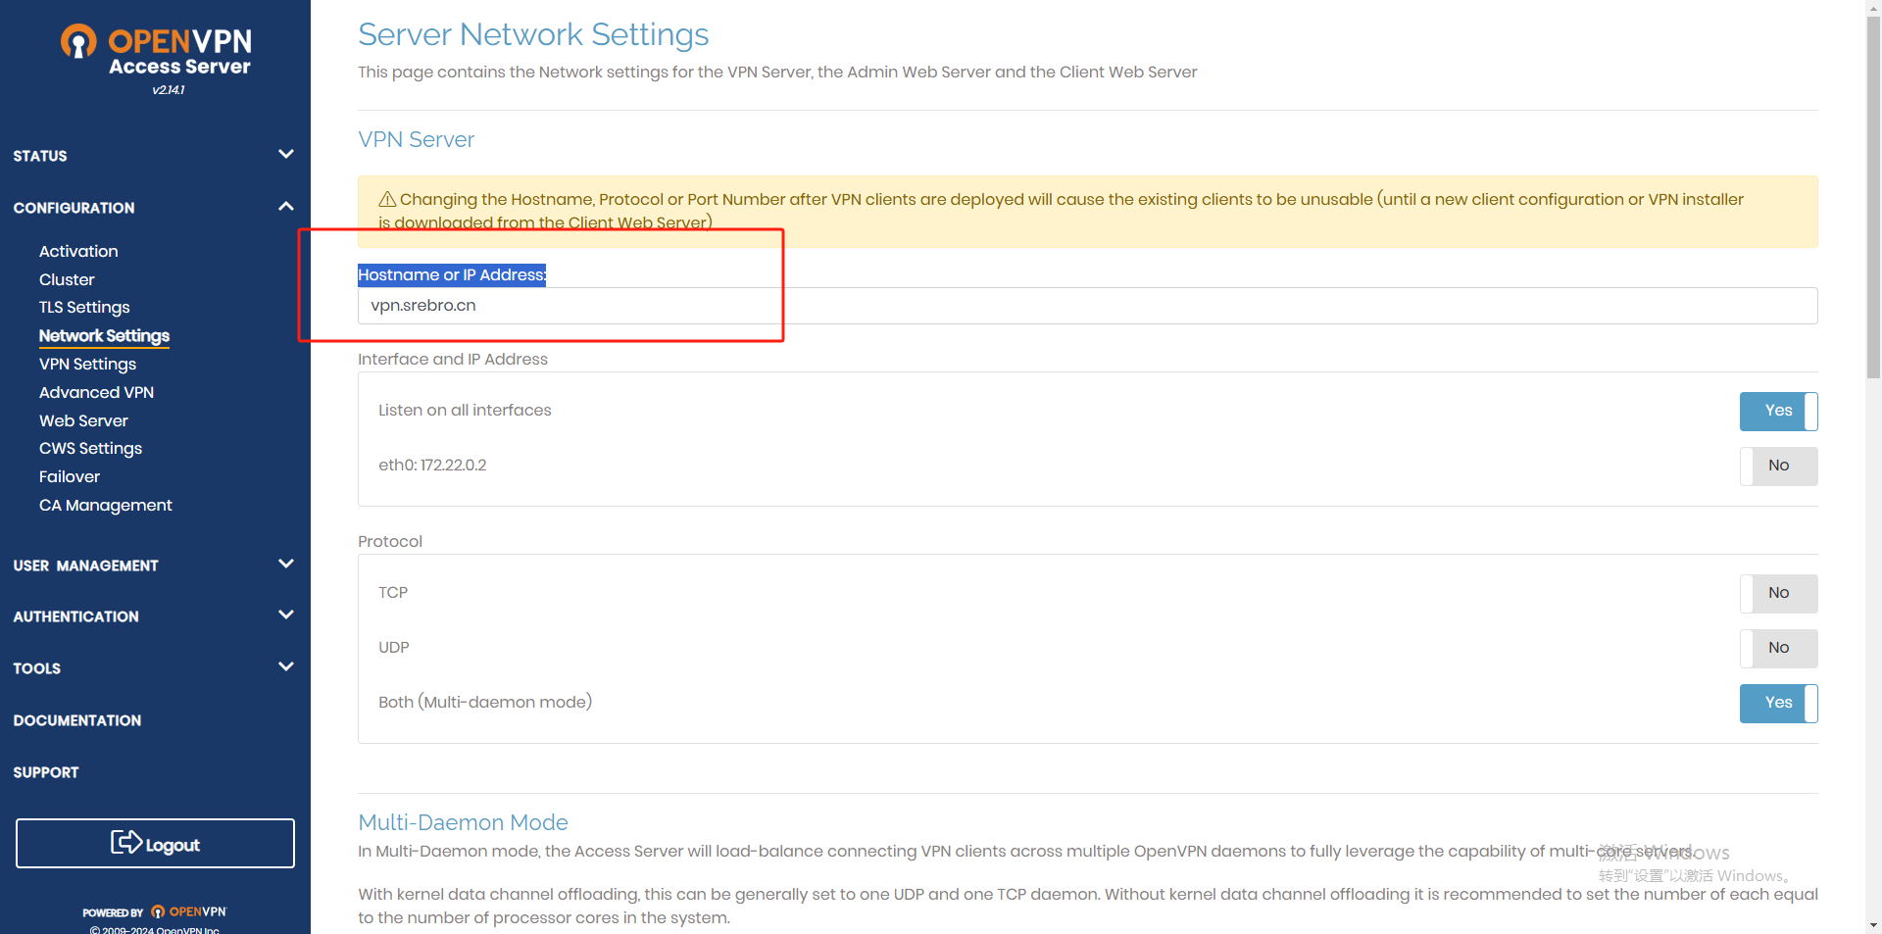The image size is (1882, 934).
Task: Click the OpenVPN Access Server logo
Action: coord(157,54)
